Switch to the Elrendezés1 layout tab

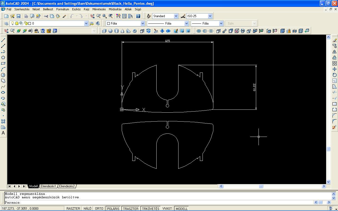pos(48,186)
